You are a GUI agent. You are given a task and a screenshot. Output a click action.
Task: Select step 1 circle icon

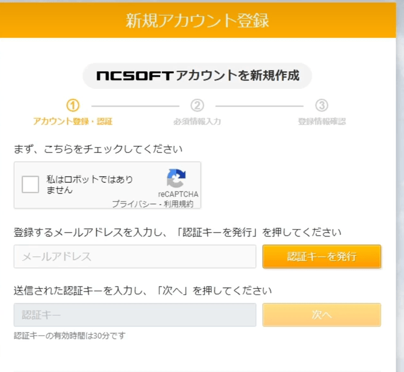pos(73,106)
